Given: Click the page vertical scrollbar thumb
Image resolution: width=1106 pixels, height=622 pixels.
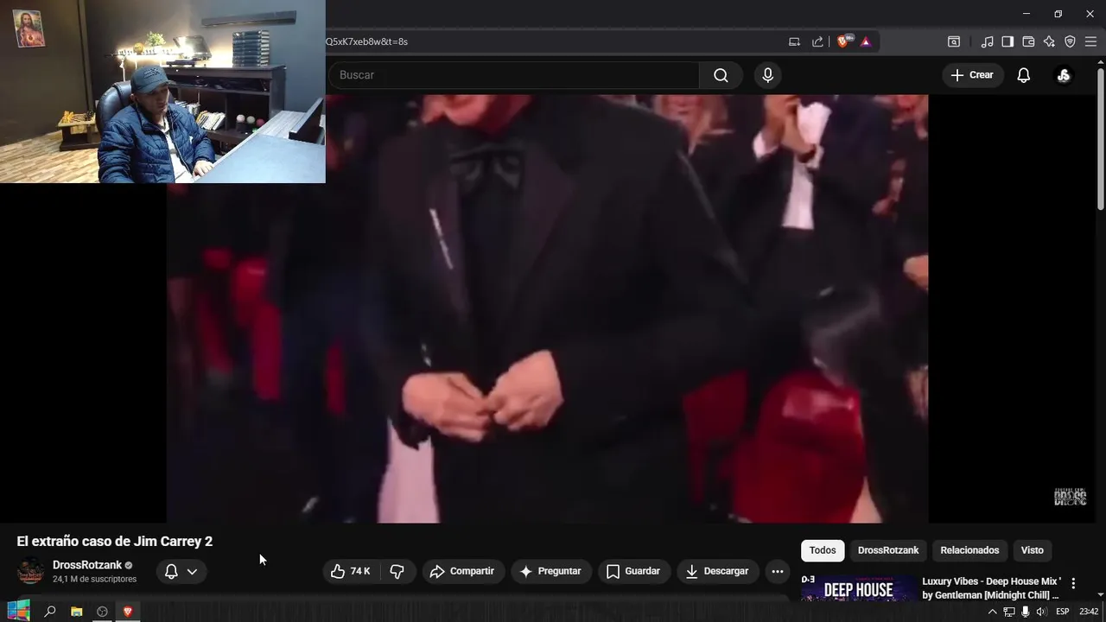Looking at the screenshot, I should tap(1101, 138).
